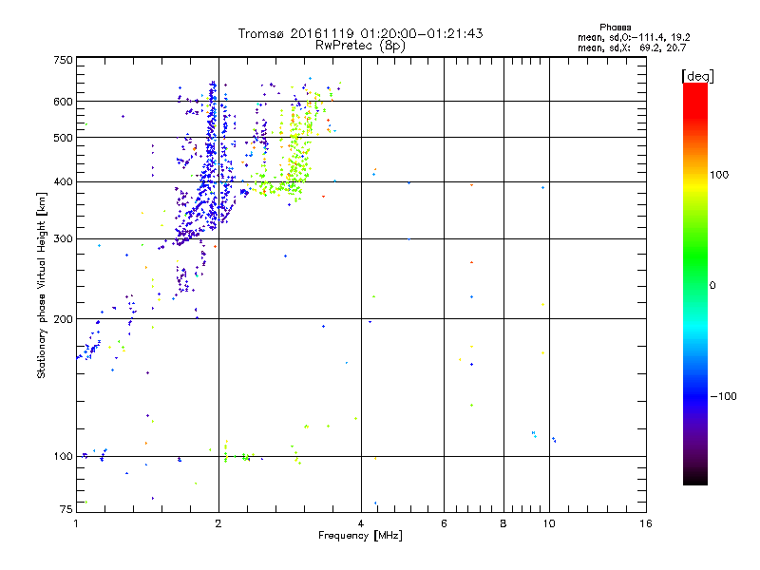Click the '2' frequency axis tick label
The height and width of the screenshot is (570, 760).
[x=218, y=523]
